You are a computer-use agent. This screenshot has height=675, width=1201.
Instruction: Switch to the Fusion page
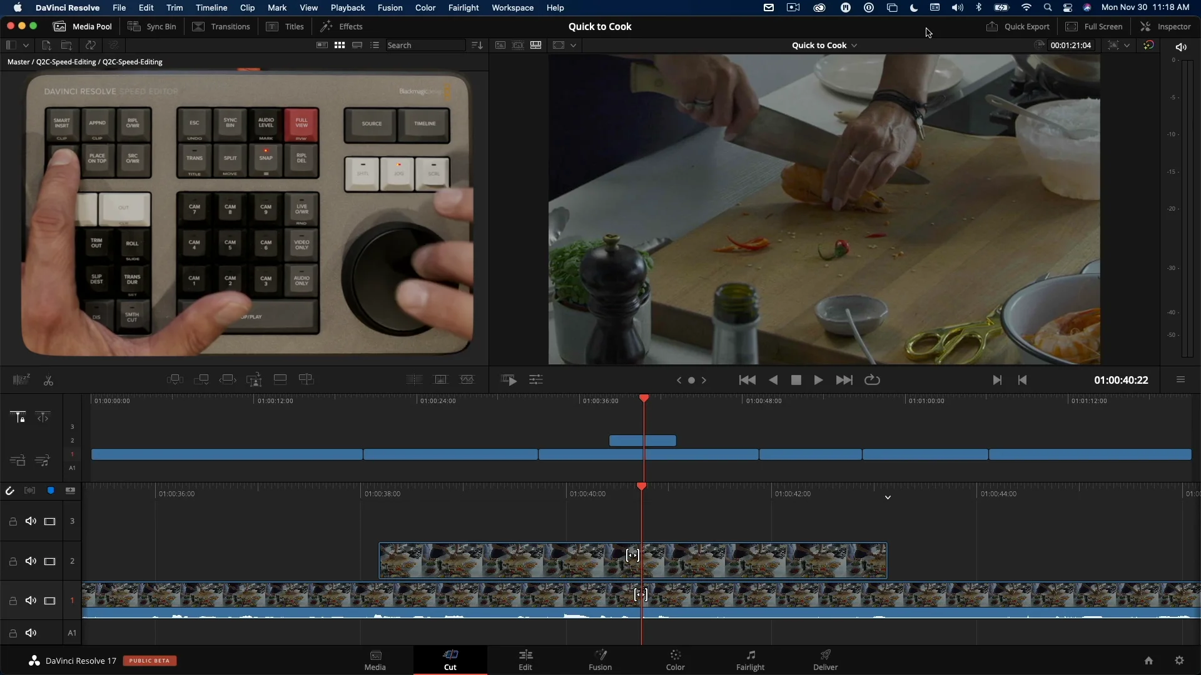pos(600,660)
